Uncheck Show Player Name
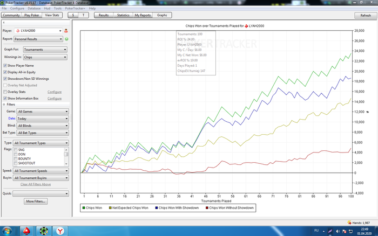 click(x=5, y=65)
